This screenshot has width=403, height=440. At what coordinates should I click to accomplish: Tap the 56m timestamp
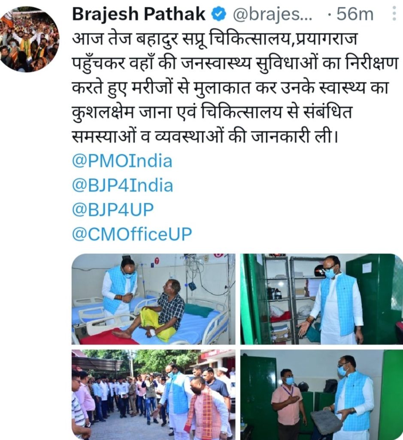point(355,14)
